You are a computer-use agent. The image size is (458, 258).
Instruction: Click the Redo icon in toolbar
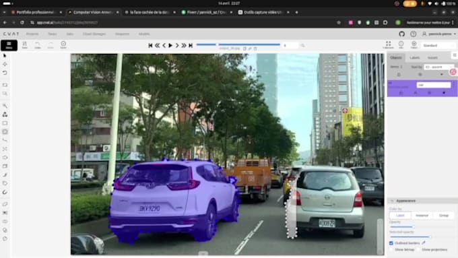[x=51, y=45]
